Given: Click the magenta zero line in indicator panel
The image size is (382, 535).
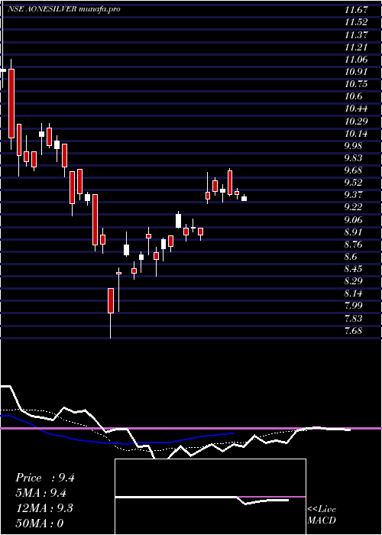Looking at the screenshot, I should click(191, 428).
